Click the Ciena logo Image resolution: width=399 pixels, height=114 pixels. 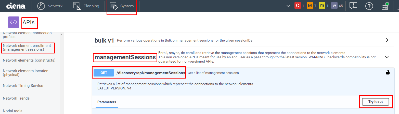16,6
